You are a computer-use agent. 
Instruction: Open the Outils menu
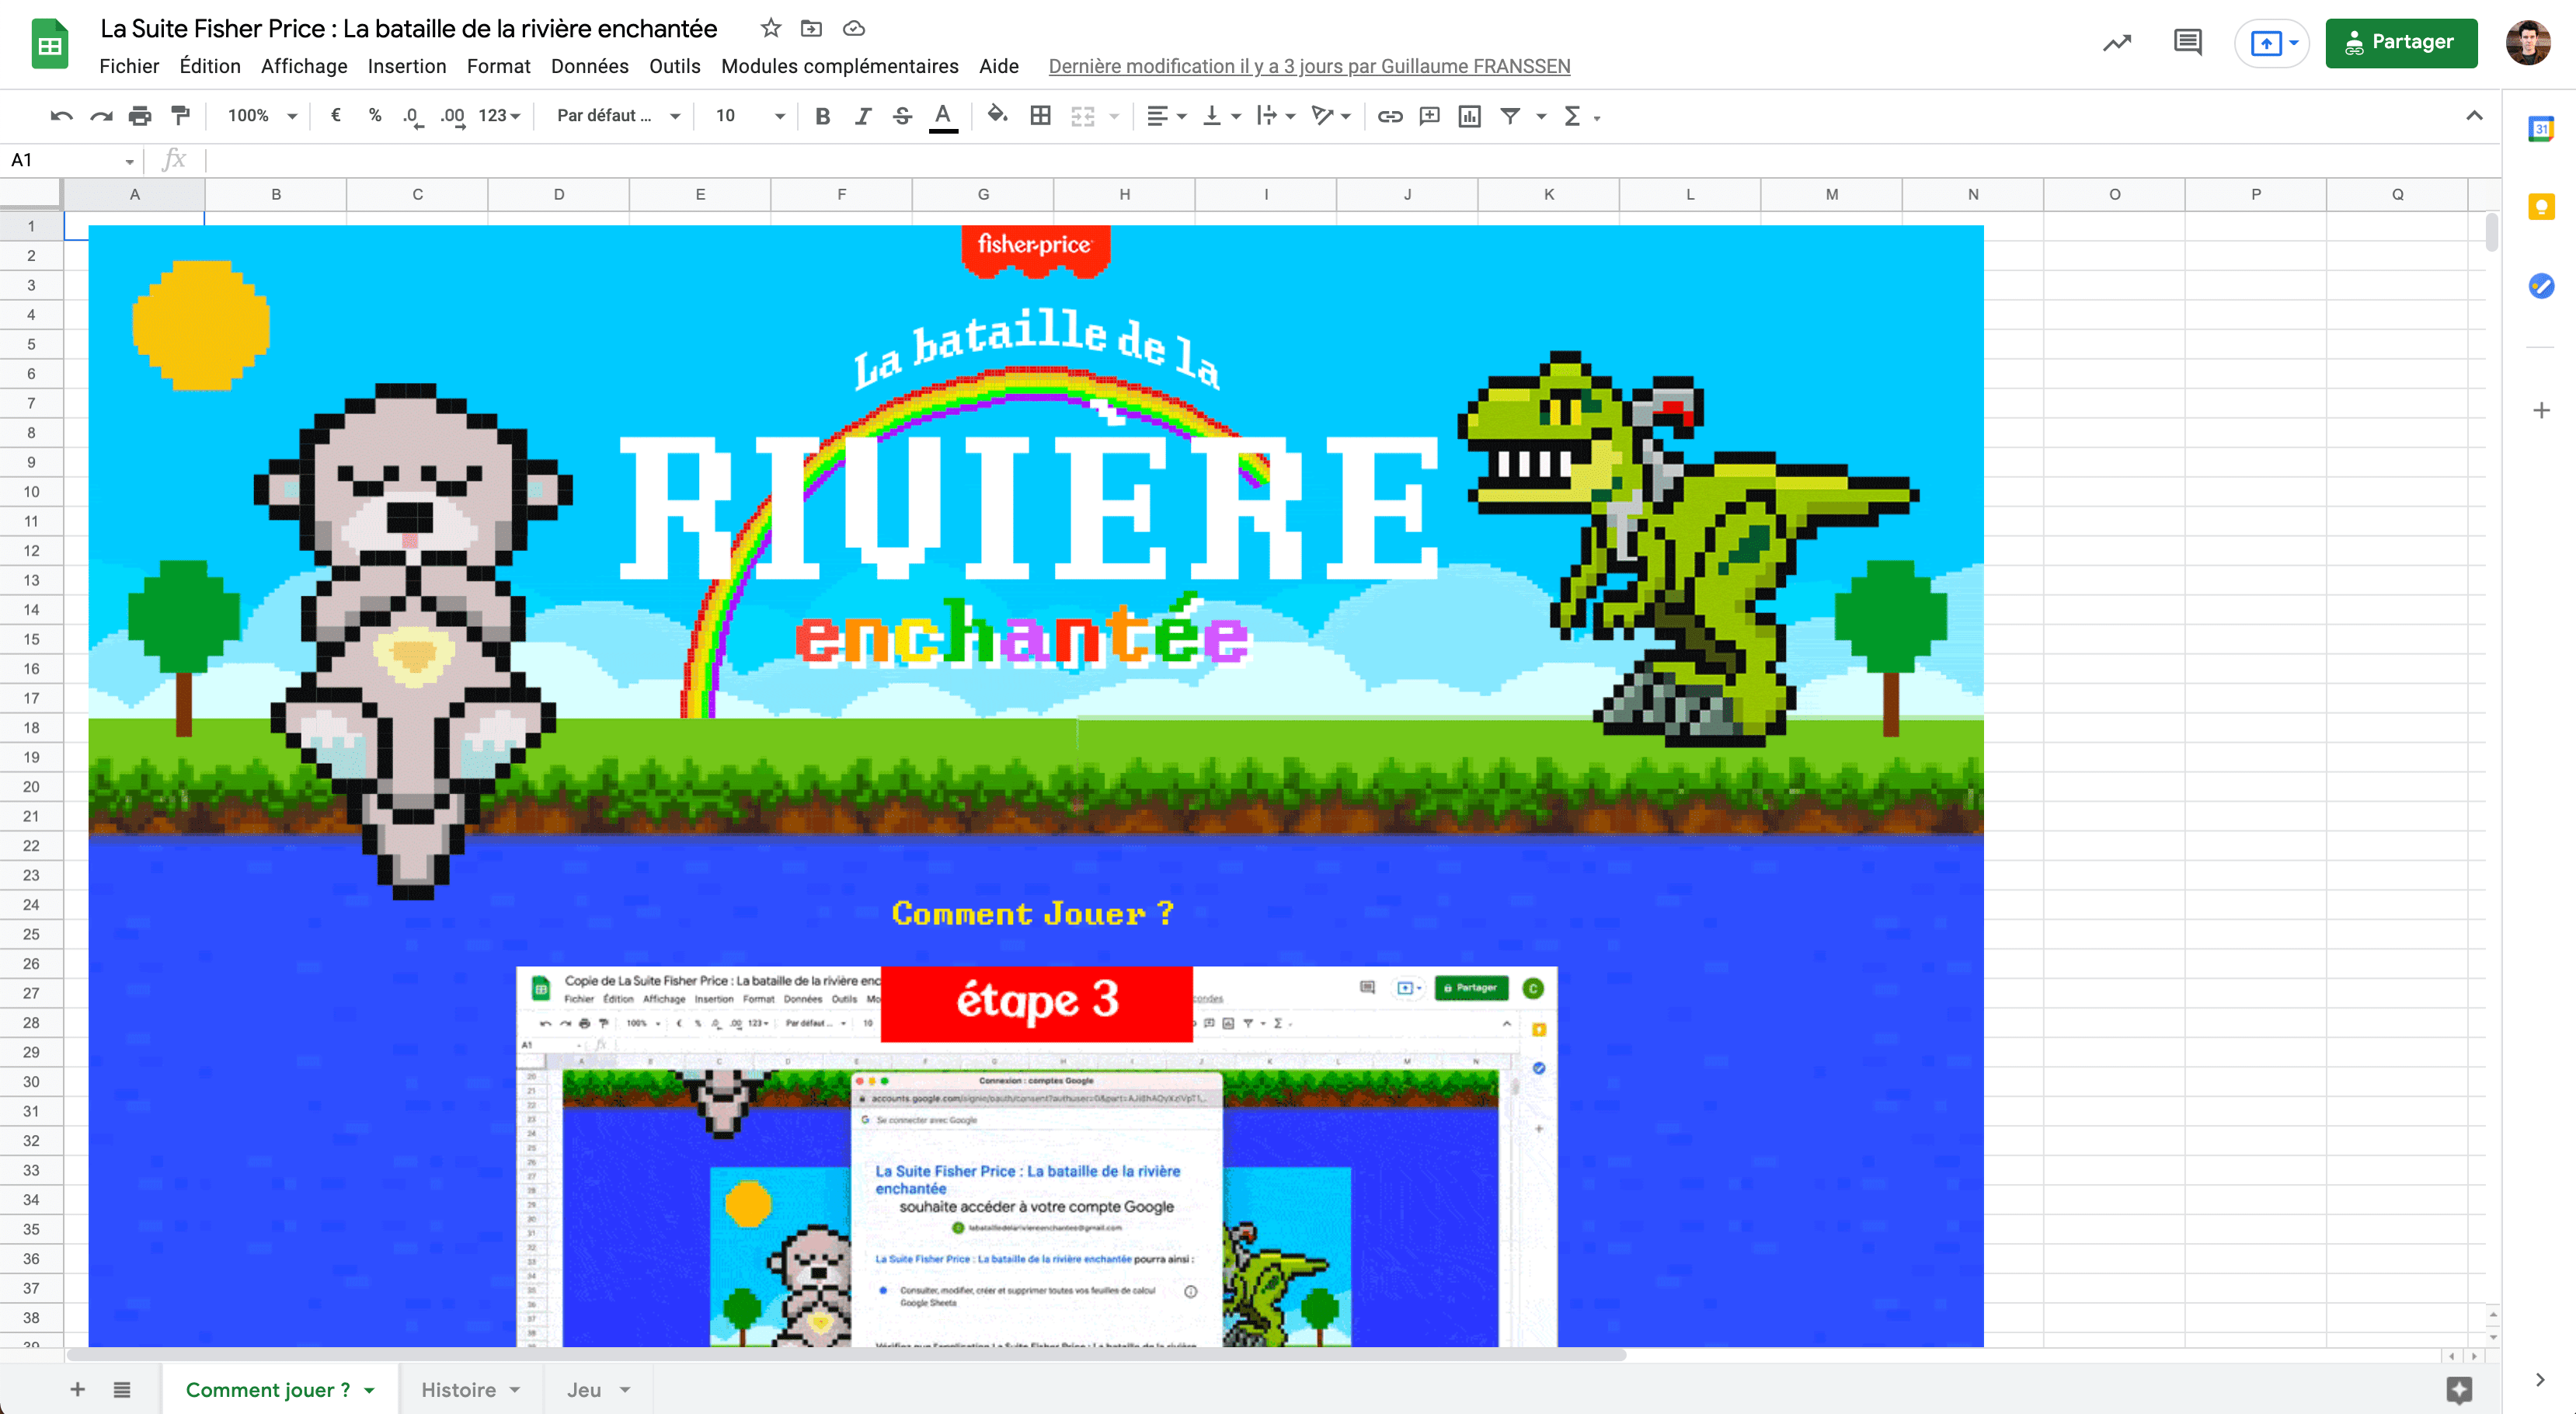tap(675, 66)
